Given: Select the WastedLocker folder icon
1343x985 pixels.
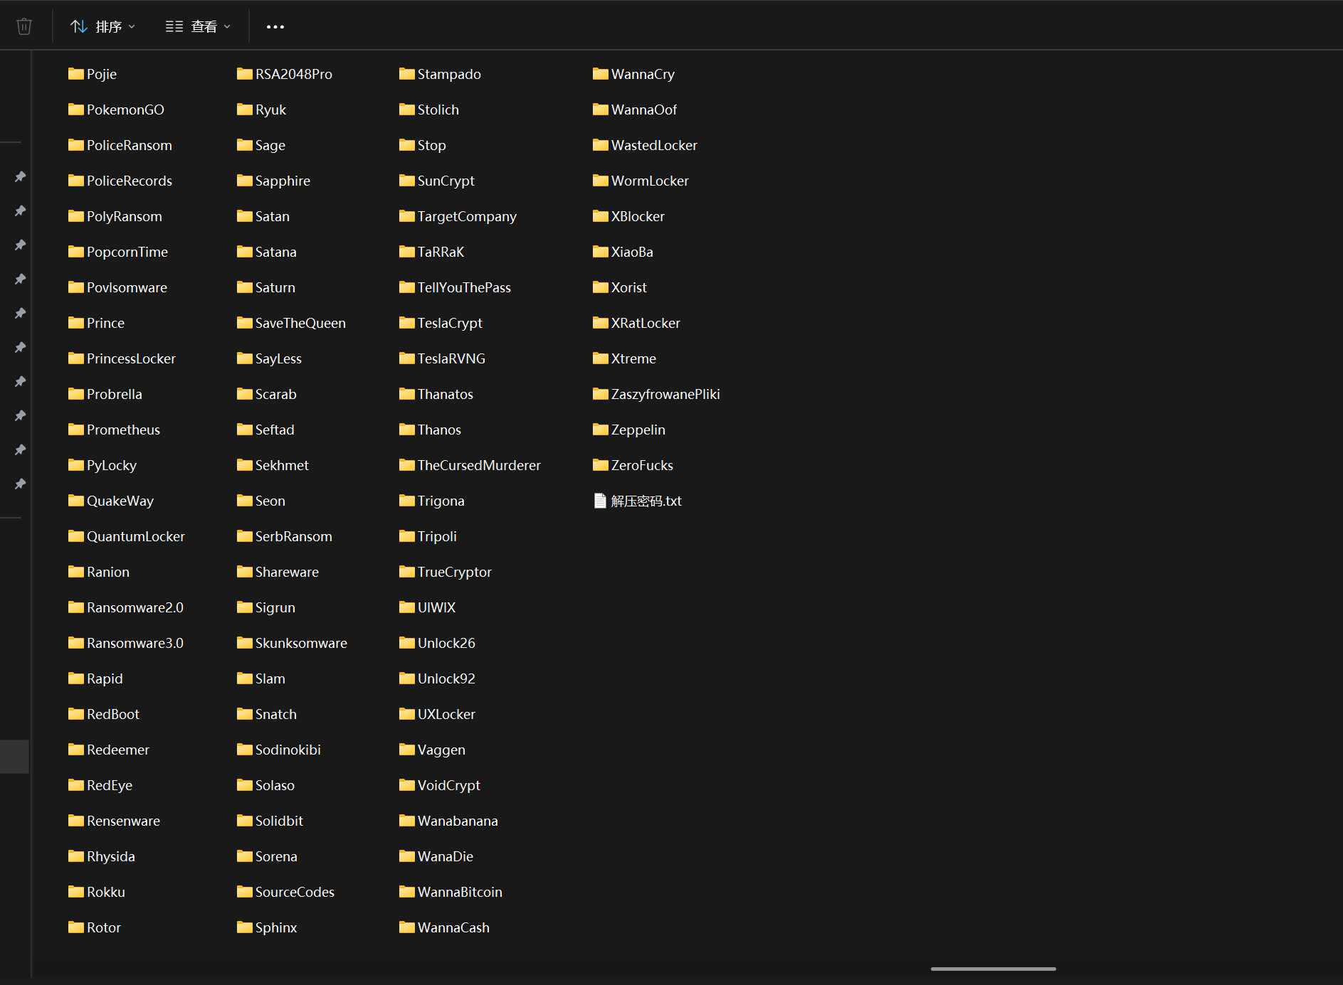Looking at the screenshot, I should coord(601,144).
